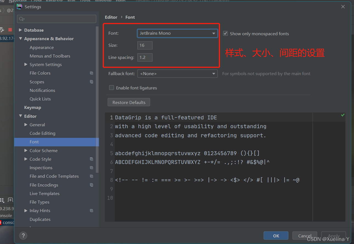Expand the General node under Editor
Image resolution: width=354 pixels, height=244 pixels.
click(x=26, y=125)
